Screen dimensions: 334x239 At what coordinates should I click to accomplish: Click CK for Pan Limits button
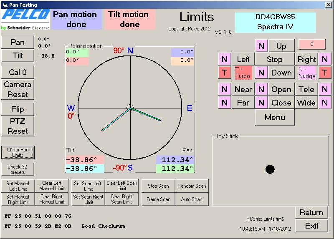18,152
